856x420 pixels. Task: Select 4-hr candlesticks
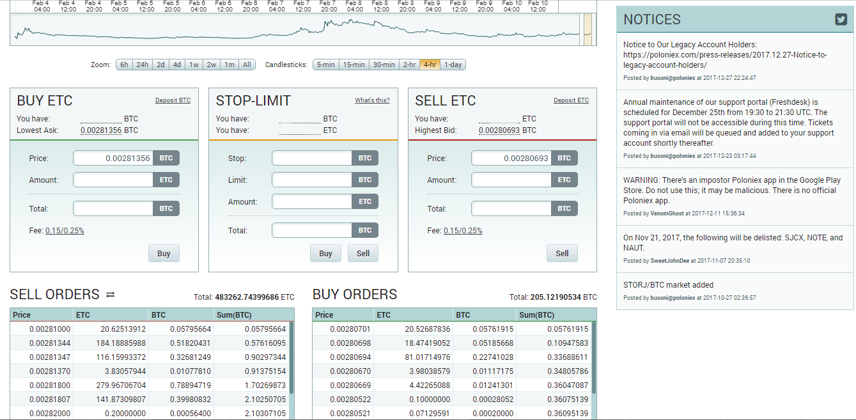[x=430, y=65]
